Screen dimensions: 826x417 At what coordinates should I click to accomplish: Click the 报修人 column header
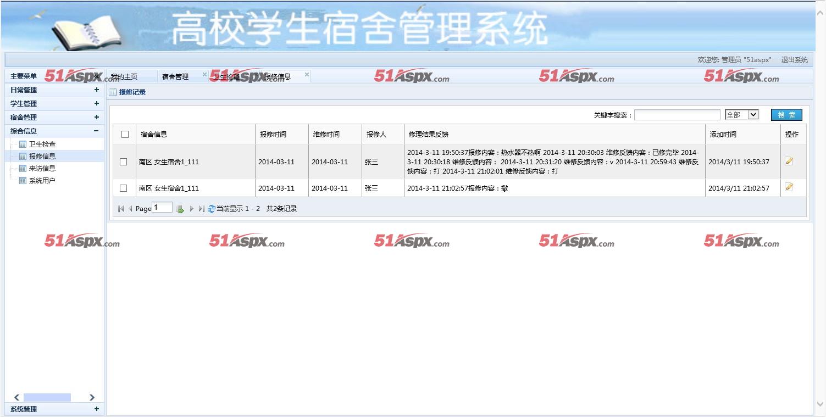point(383,134)
